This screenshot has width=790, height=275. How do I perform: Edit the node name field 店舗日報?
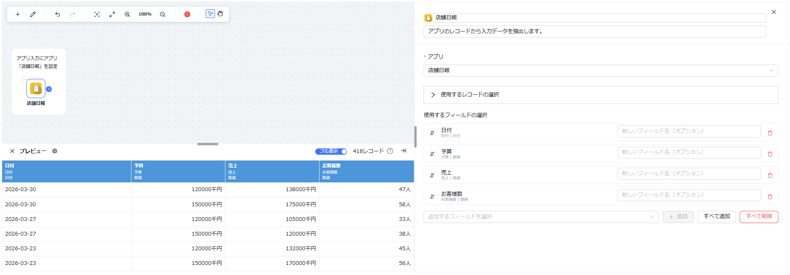(599, 18)
